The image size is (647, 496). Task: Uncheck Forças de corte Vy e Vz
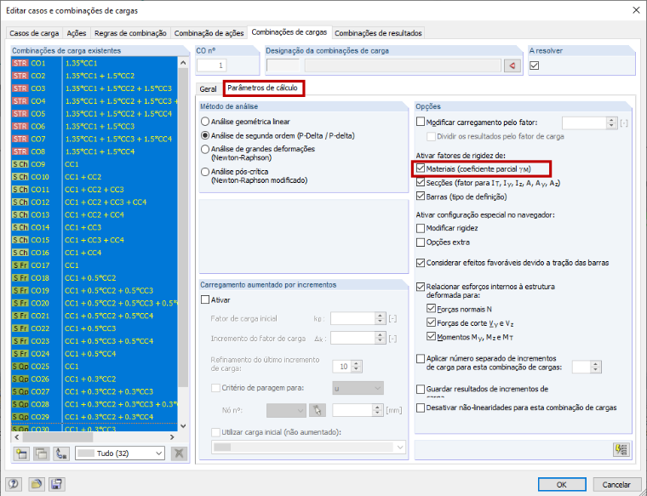pyautogui.click(x=432, y=322)
